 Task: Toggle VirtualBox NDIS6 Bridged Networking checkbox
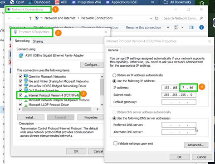click(x=20, y=86)
